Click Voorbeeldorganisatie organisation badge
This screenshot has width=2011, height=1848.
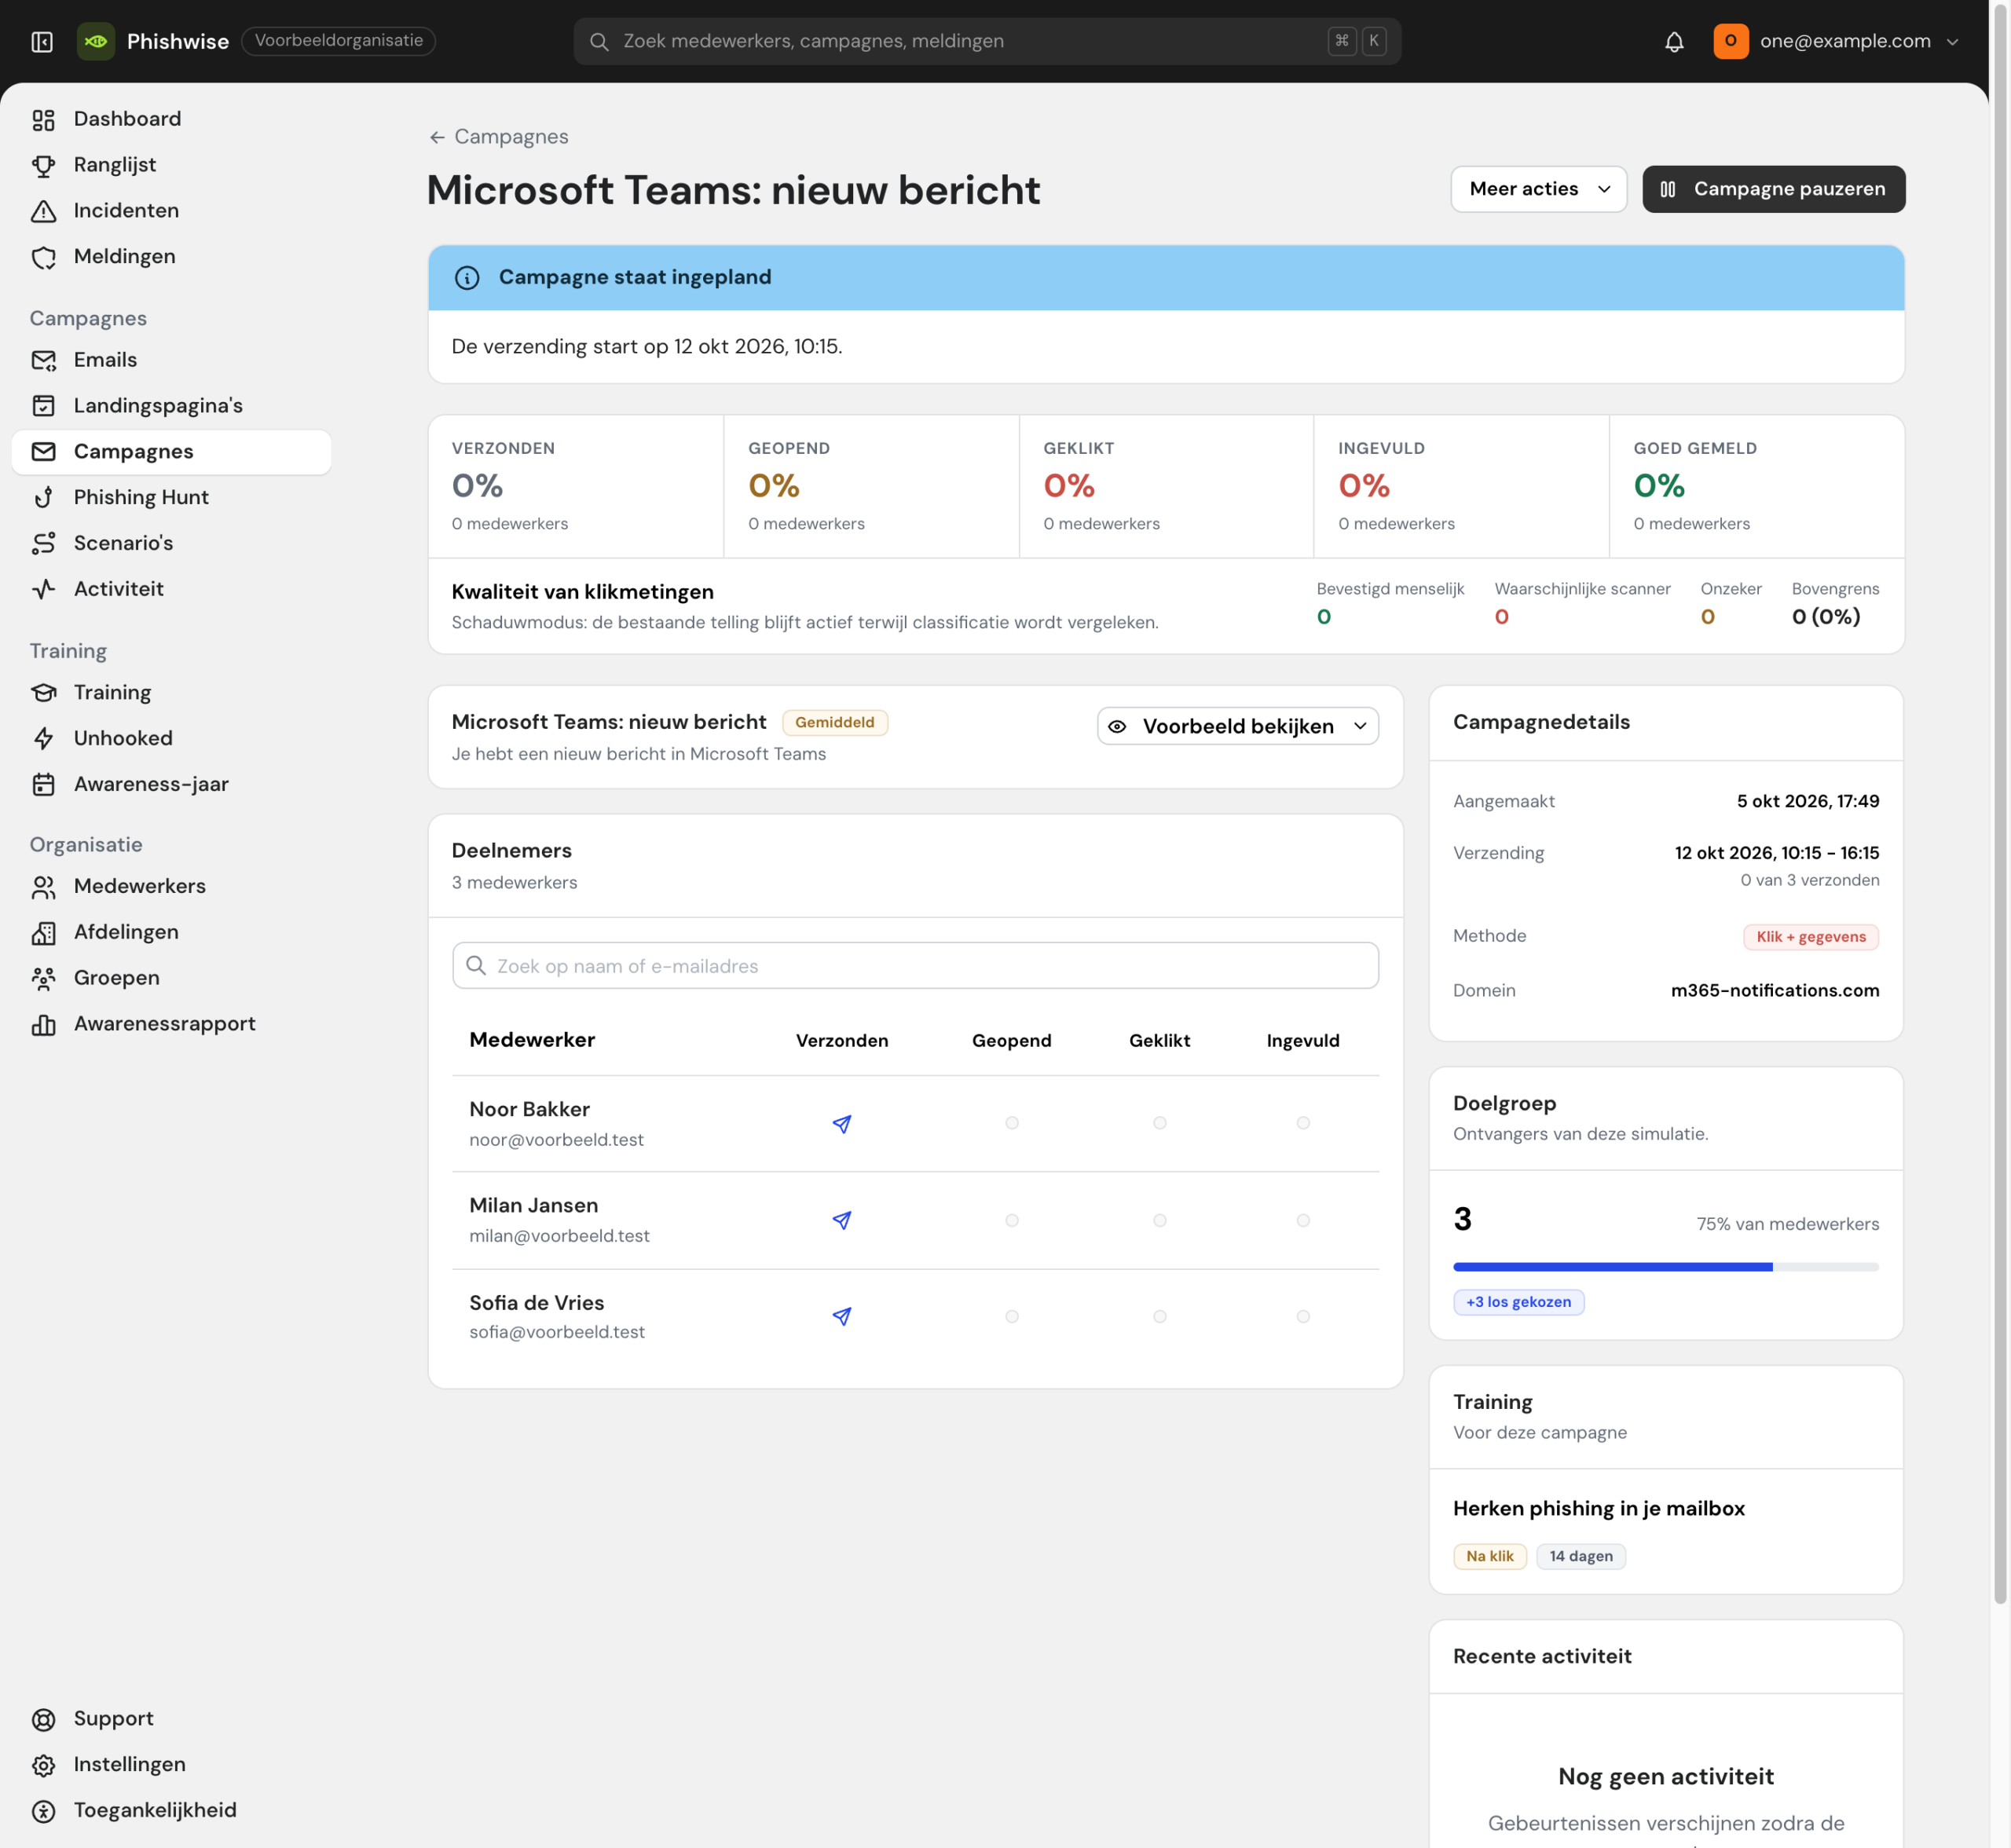[x=338, y=41]
